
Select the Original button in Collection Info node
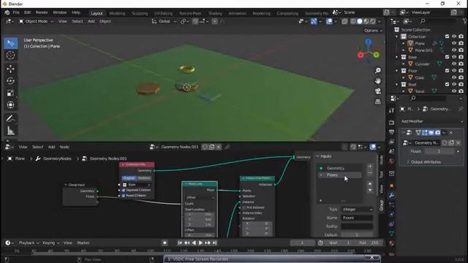click(x=129, y=178)
